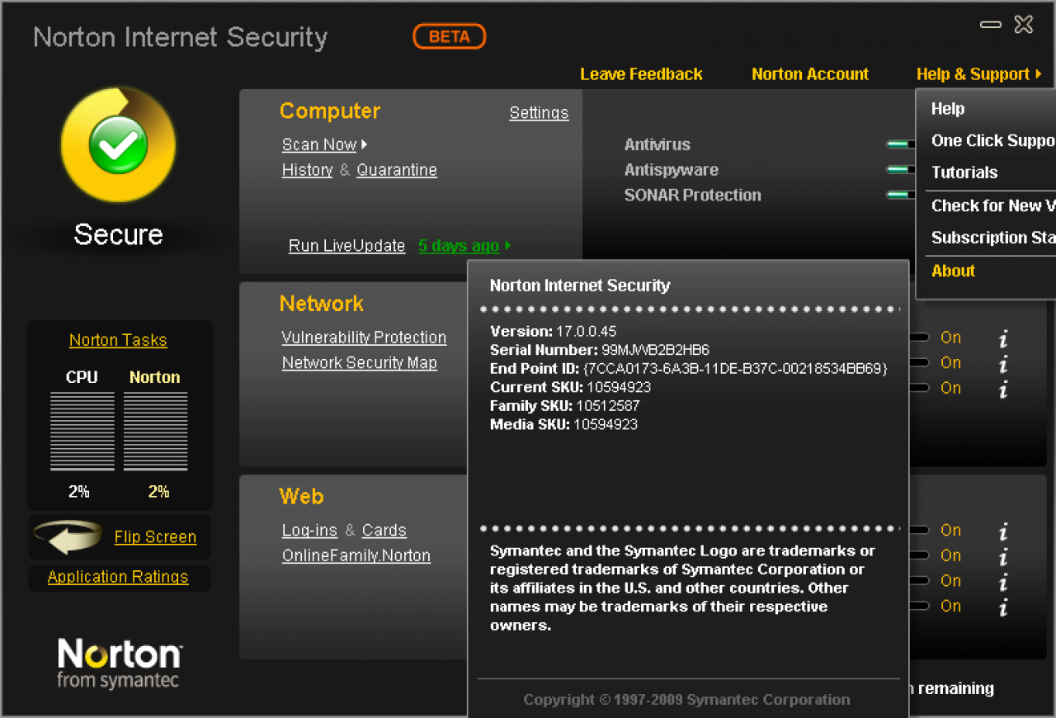
Task: Open the Network Security Map
Action: [x=360, y=363]
